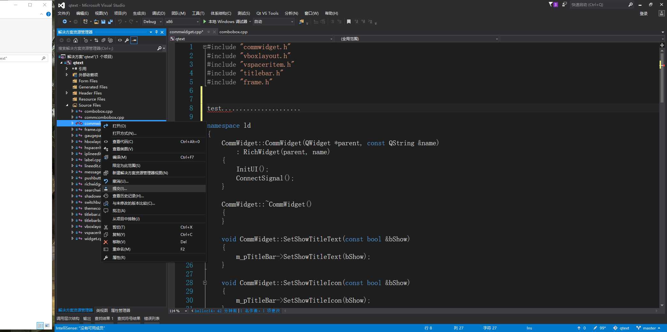The image size is (667, 332).
Task: Open the 错误列表 bottom tab
Action: click(x=152, y=319)
